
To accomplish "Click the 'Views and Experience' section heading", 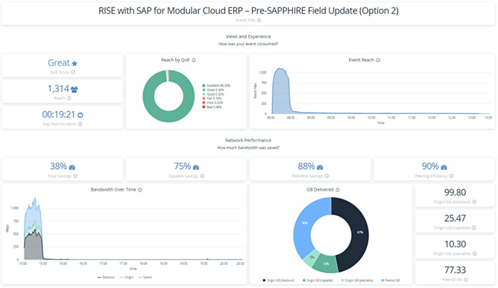I will tap(249, 37).
